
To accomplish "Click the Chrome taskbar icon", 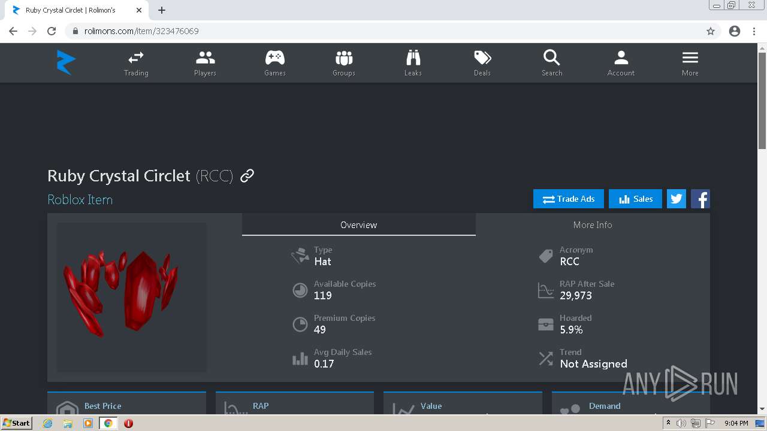I will pos(108,423).
